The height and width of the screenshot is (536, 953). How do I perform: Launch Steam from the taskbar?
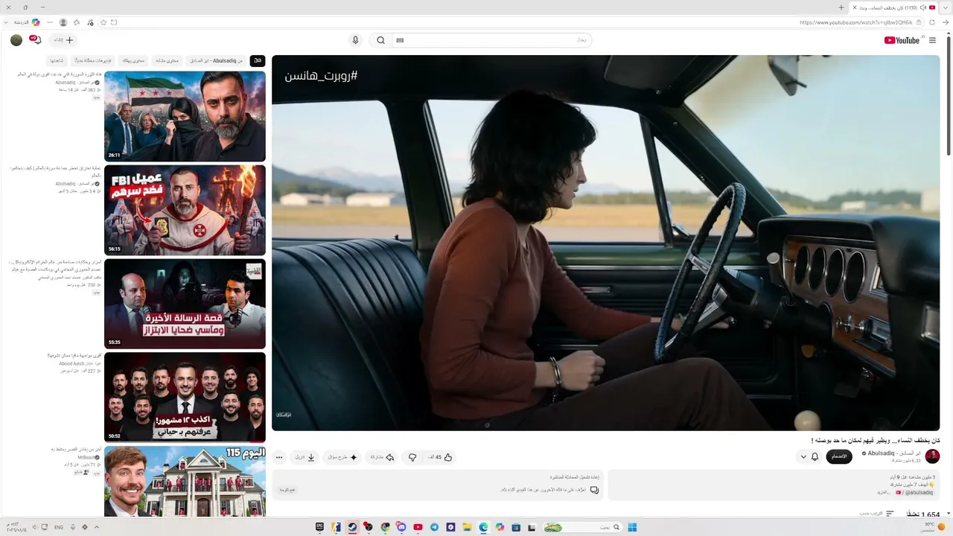tap(352, 527)
